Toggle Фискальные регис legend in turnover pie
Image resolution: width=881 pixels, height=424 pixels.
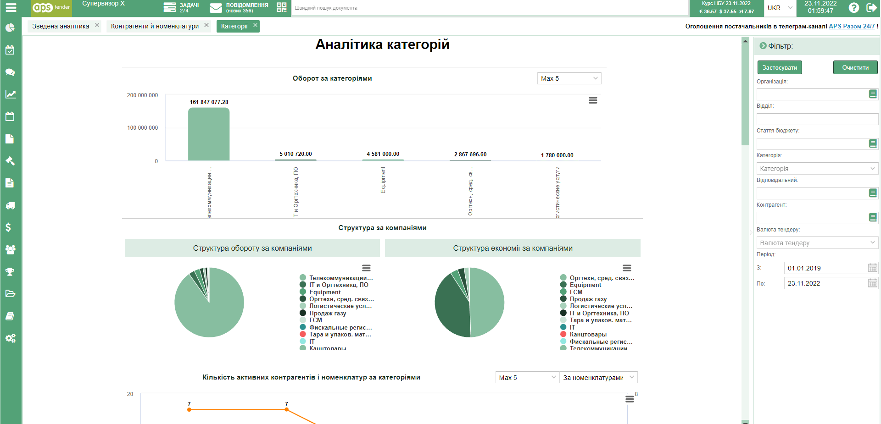pyautogui.click(x=336, y=327)
